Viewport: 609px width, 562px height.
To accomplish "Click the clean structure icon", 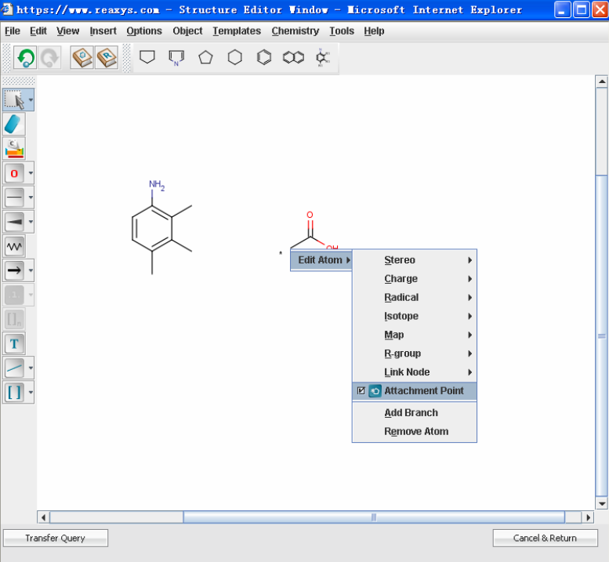I will [x=14, y=148].
